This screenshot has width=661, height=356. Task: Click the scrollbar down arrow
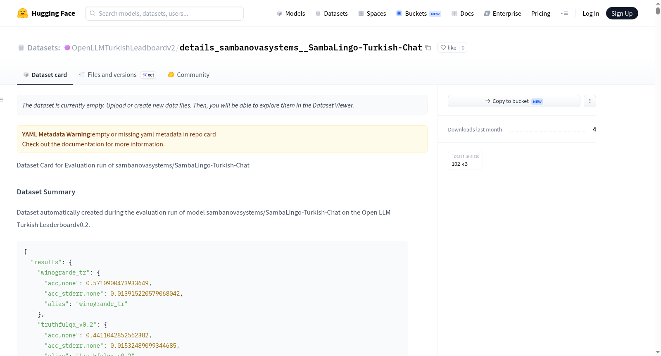pyautogui.click(x=658, y=352)
